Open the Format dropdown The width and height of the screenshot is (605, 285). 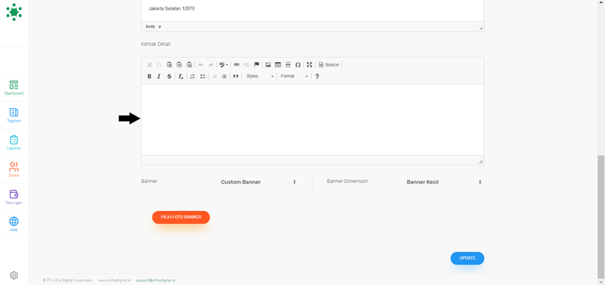tap(294, 76)
